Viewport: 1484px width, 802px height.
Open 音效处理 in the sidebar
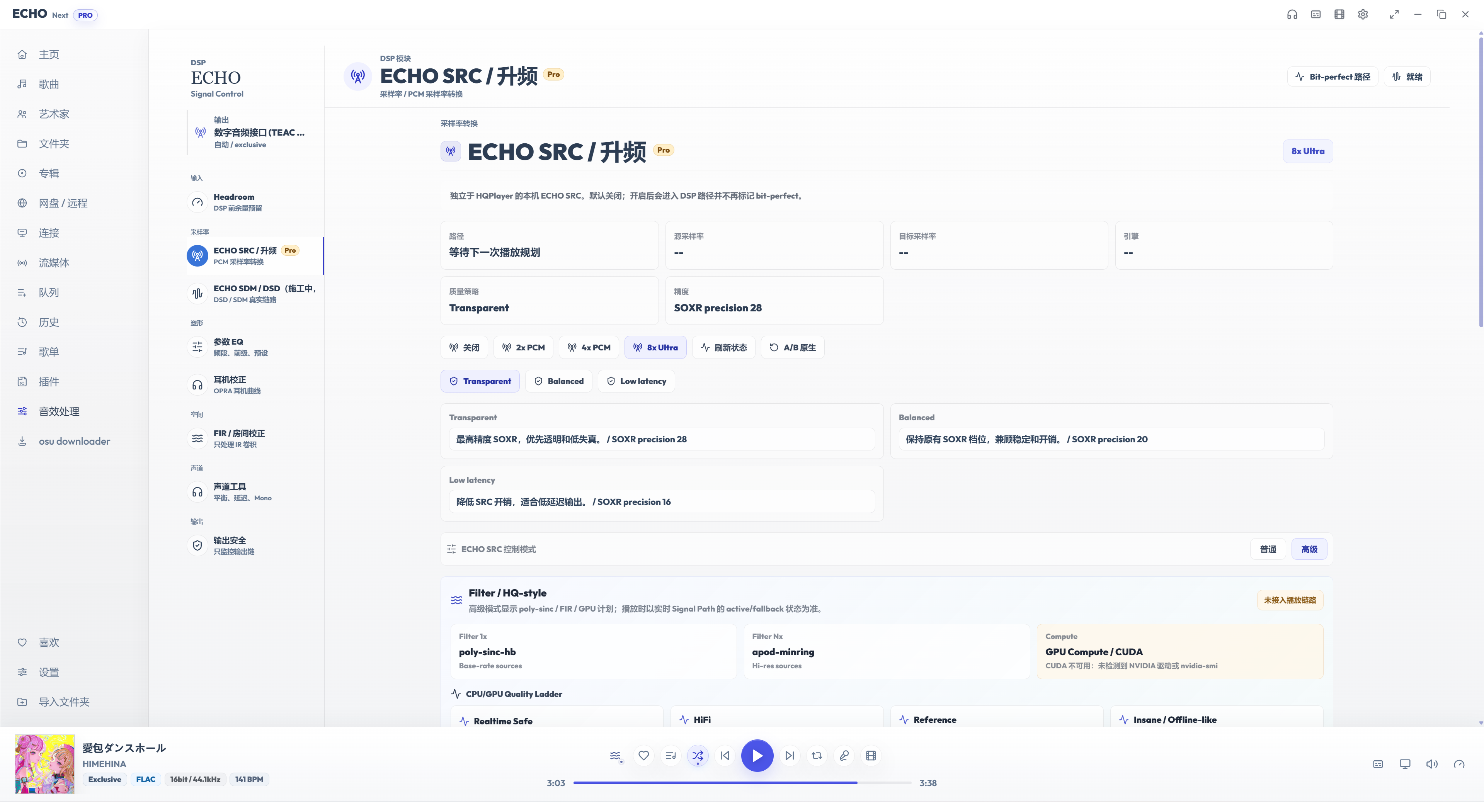pyautogui.click(x=74, y=412)
